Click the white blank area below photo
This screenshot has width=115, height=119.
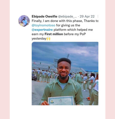pyautogui.click(x=57, y=112)
